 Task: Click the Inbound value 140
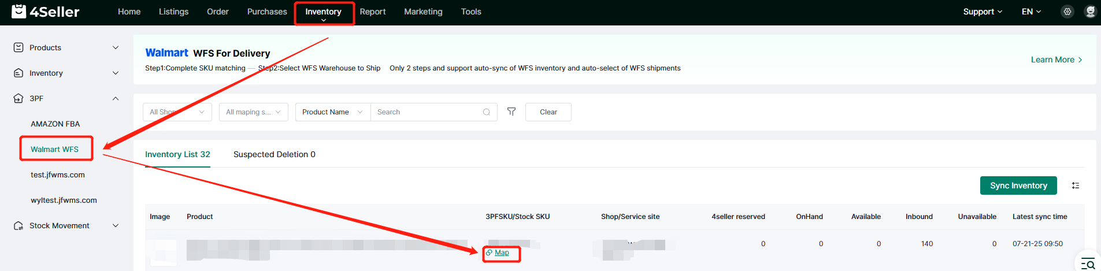pos(927,244)
